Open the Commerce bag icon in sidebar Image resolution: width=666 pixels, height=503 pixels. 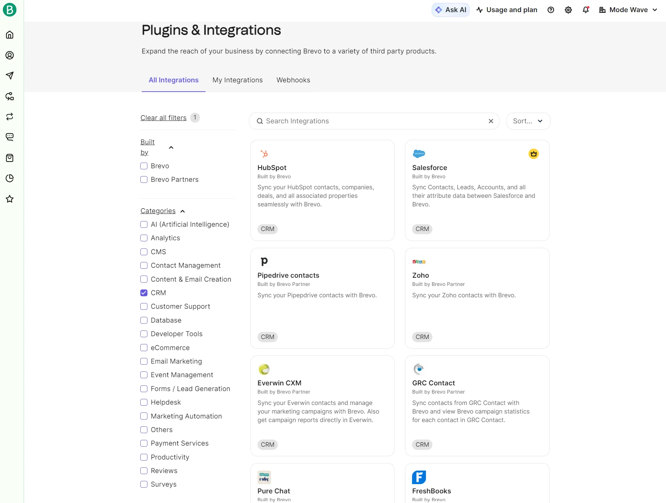[x=10, y=158]
